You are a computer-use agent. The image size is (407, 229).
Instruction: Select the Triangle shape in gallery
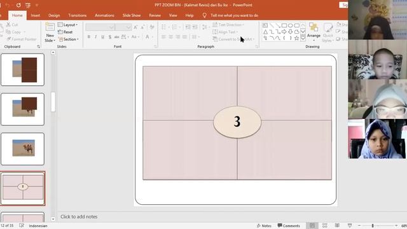tap(265, 32)
